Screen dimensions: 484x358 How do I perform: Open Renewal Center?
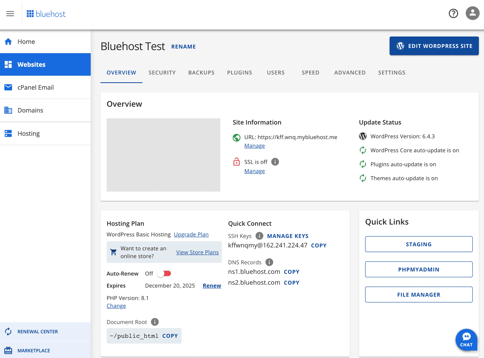(45, 332)
